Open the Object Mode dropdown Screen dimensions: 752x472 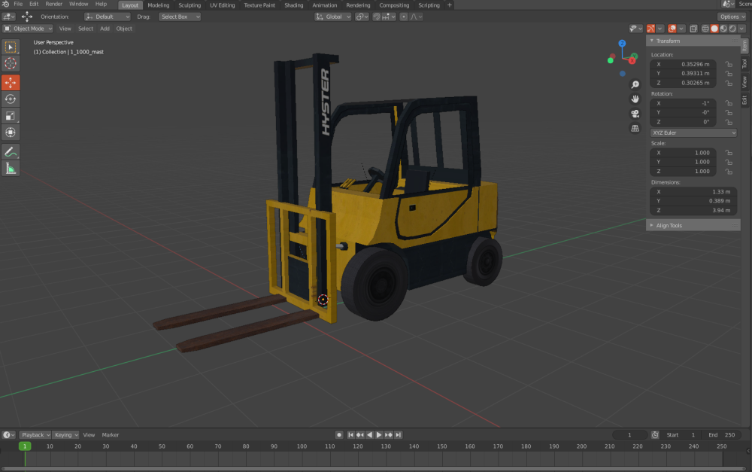(x=29, y=29)
